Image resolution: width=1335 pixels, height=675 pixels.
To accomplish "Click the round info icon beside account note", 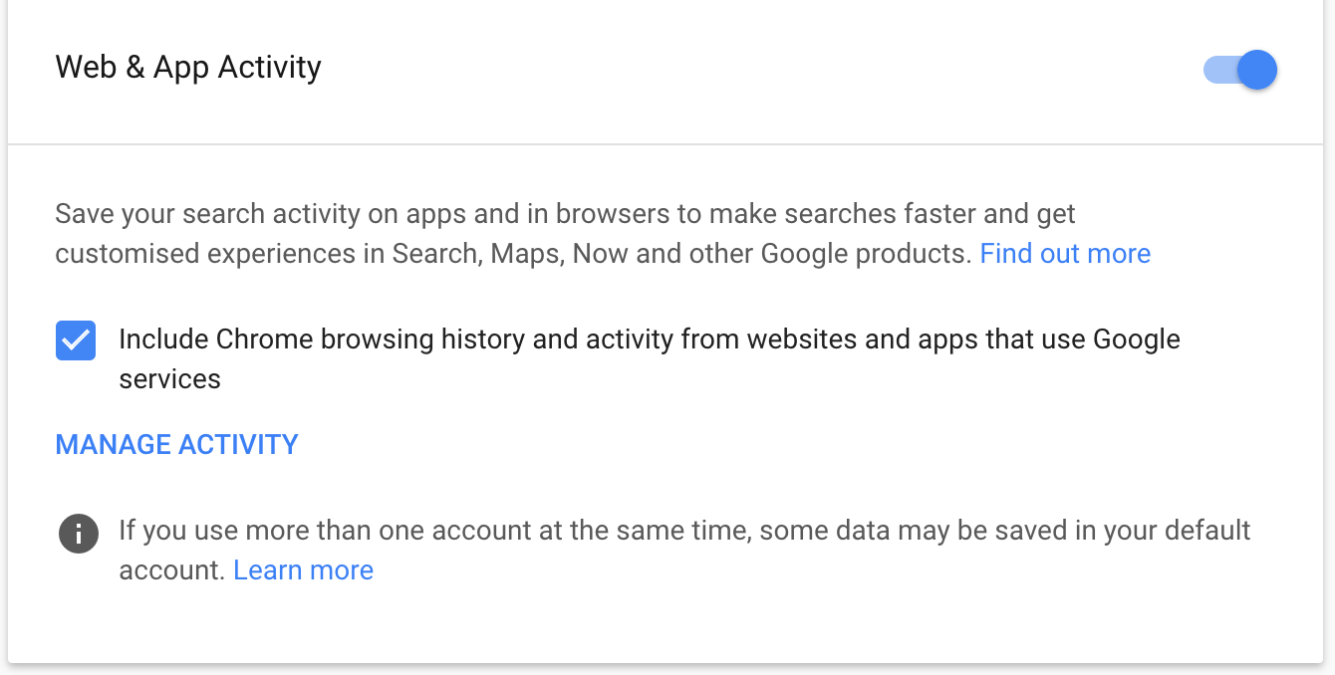I will point(79,533).
